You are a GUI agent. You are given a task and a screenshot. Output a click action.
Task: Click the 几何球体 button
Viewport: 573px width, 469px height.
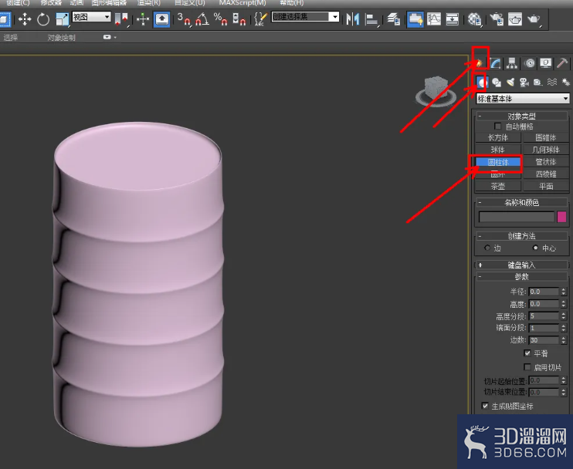(546, 150)
